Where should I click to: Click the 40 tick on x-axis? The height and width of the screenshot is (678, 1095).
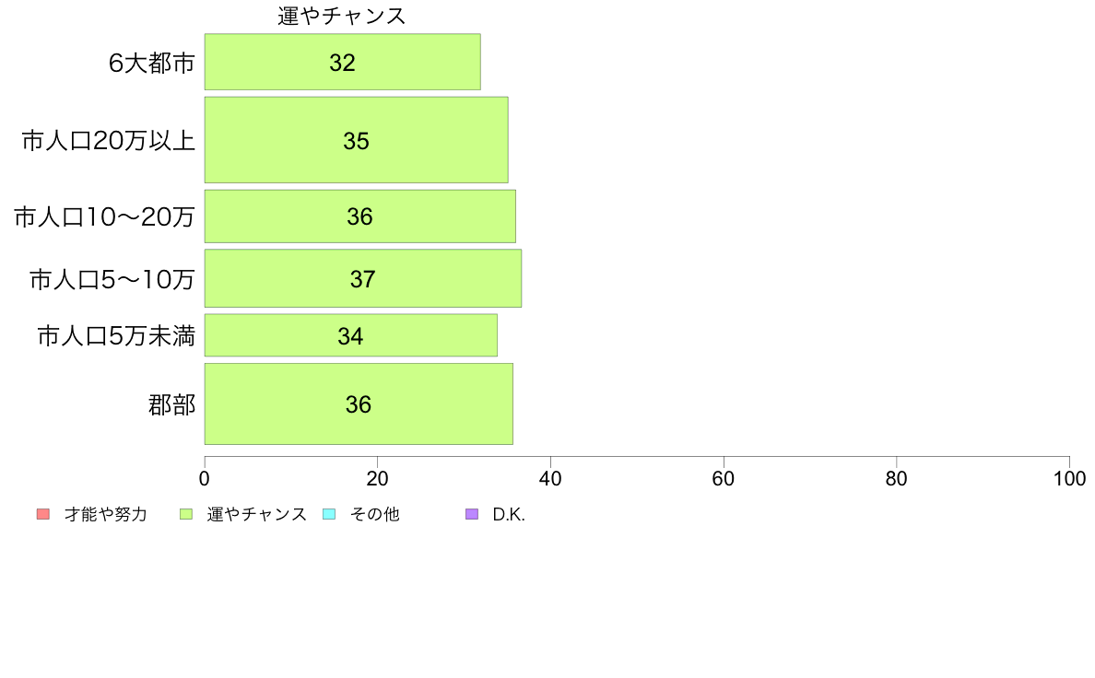point(550,479)
